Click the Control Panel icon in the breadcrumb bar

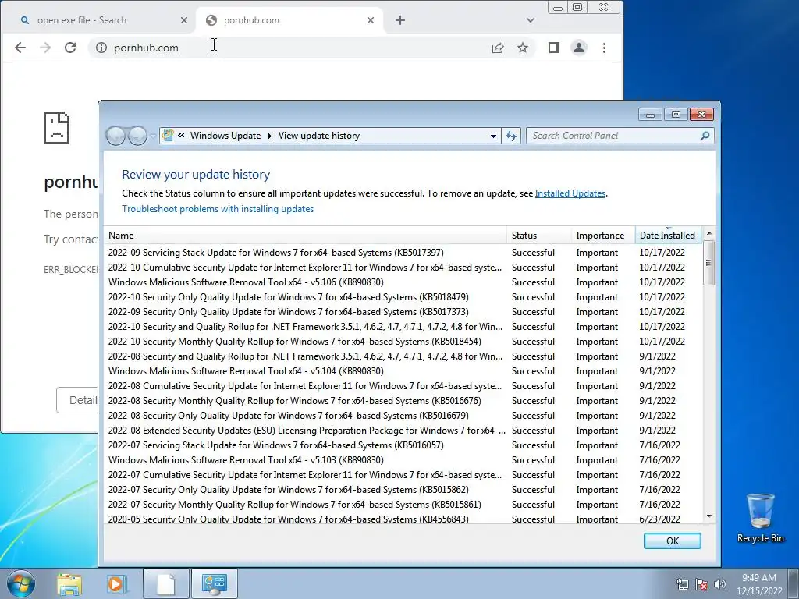[x=167, y=136]
